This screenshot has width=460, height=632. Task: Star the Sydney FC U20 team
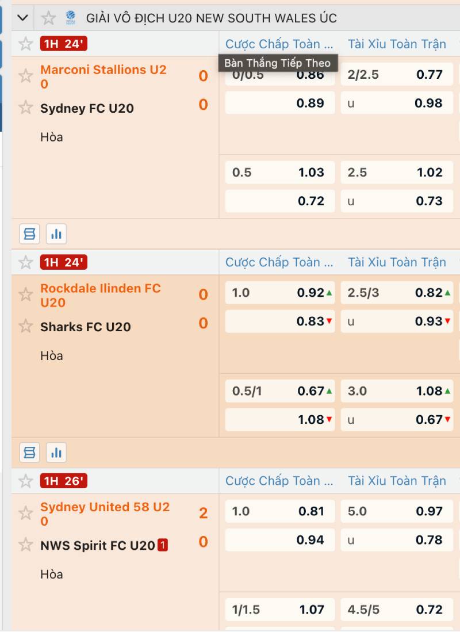(26, 108)
